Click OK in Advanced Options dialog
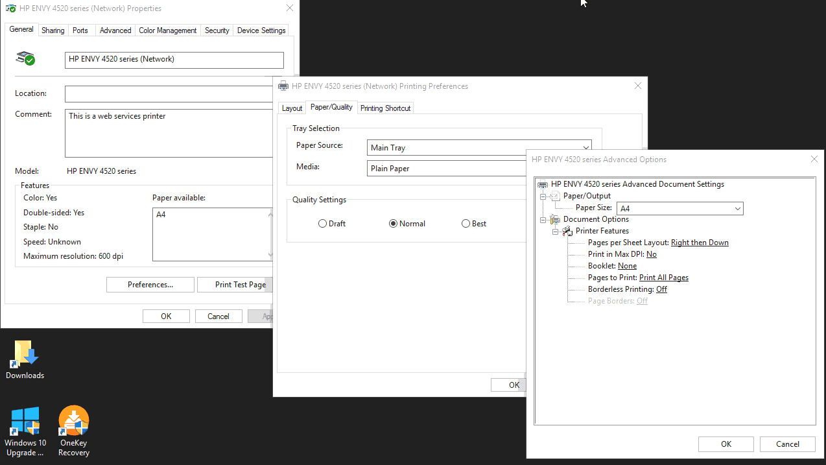 [726, 444]
